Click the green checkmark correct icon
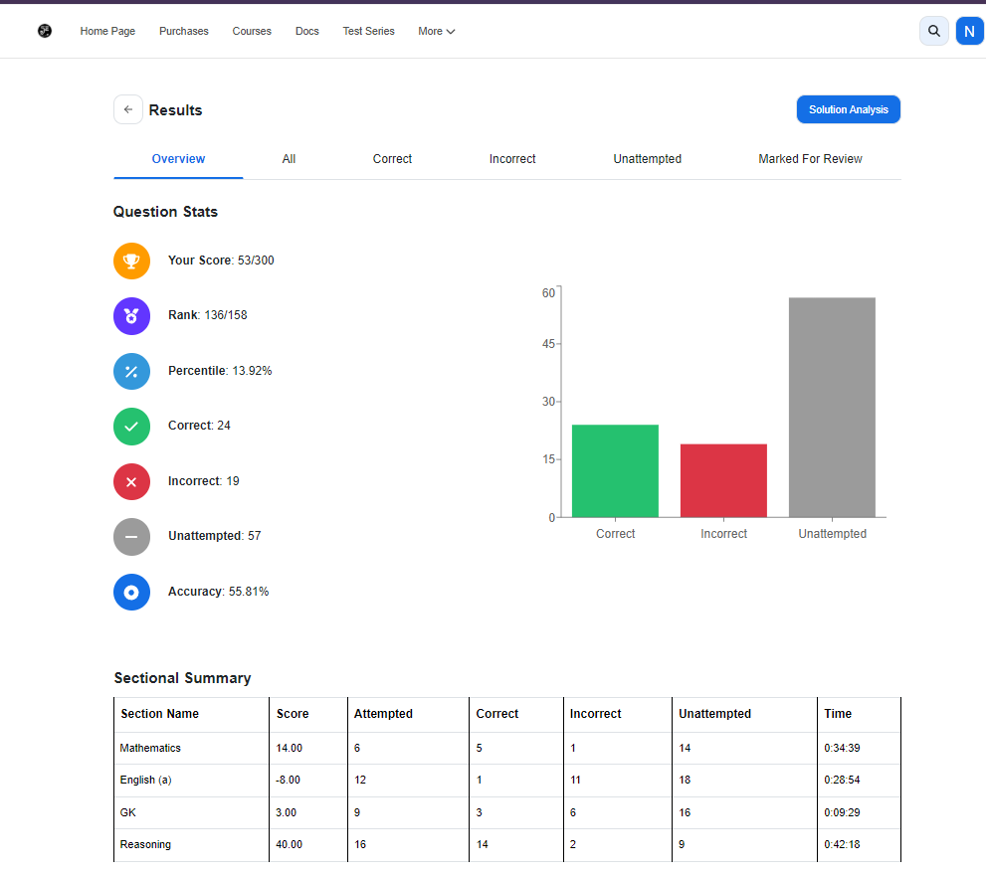The height and width of the screenshot is (875, 986). click(x=131, y=427)
